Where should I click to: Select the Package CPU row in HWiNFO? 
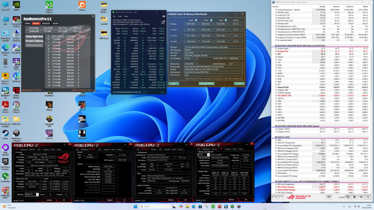[x=321, y=51]
